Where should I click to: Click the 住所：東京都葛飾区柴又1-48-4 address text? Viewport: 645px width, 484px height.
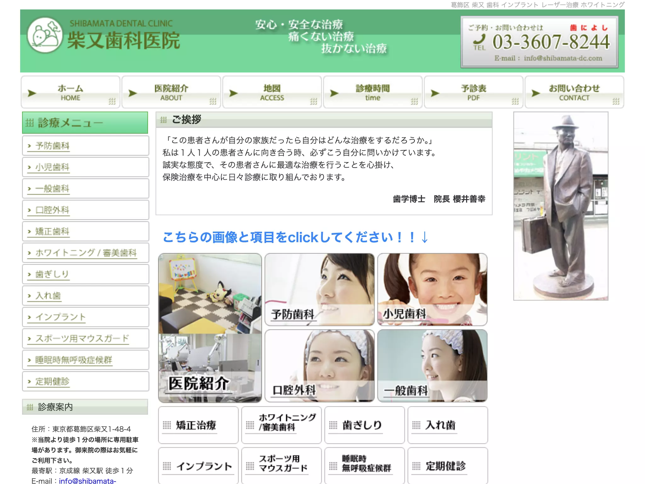click(x=81, y=429)
